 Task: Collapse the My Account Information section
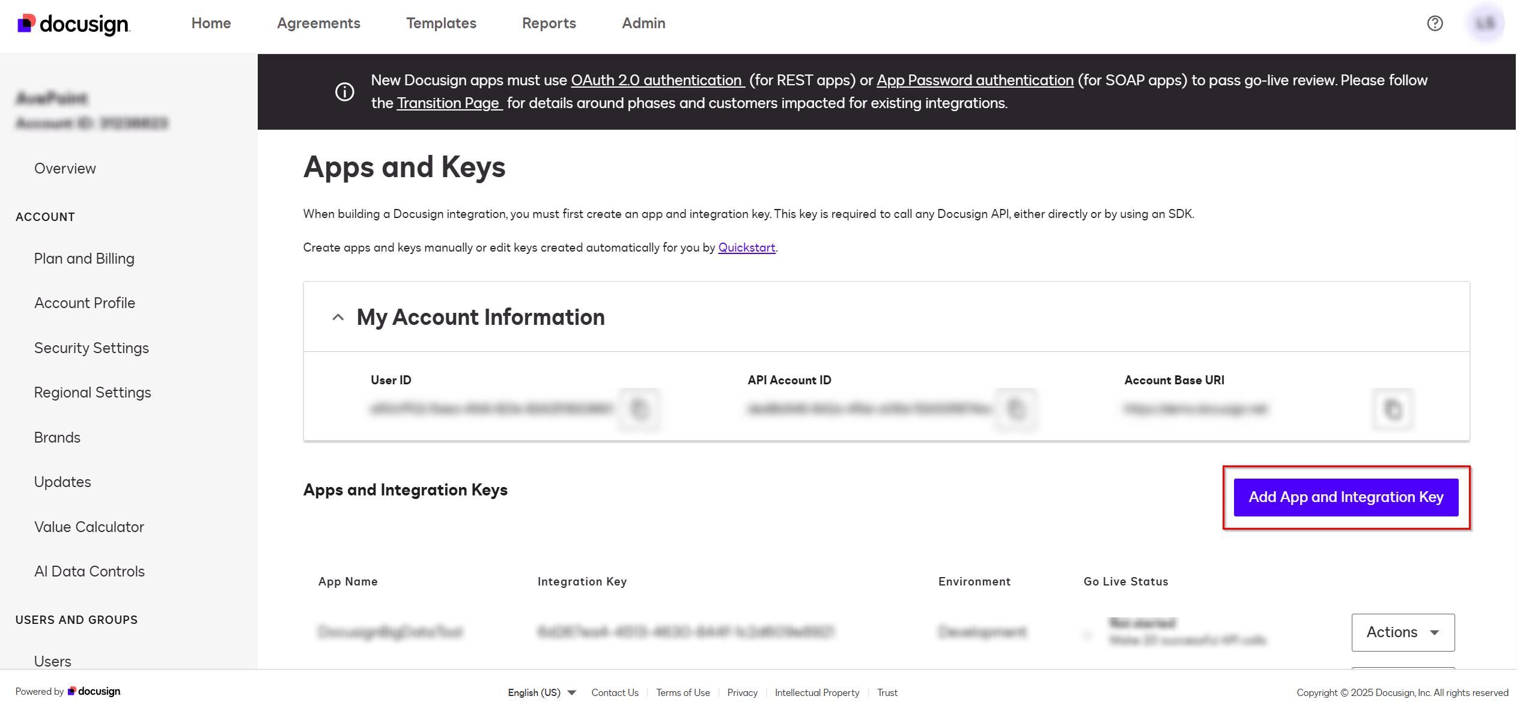point(338,317)
